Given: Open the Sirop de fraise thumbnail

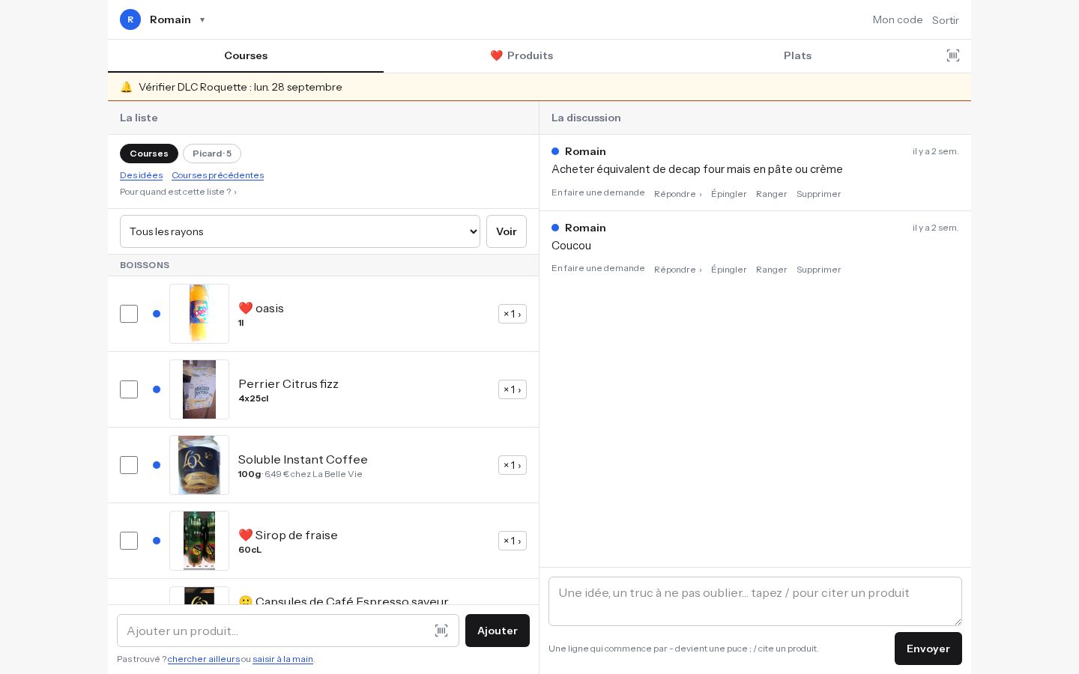Looking at the screenshot, I should point(199,541).
